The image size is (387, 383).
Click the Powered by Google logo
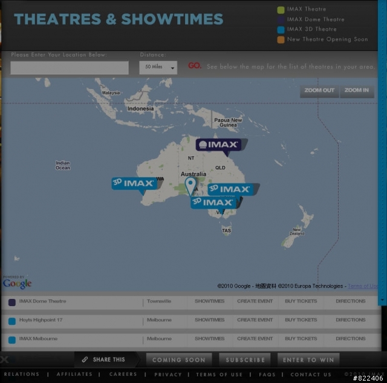coord(17,282)
